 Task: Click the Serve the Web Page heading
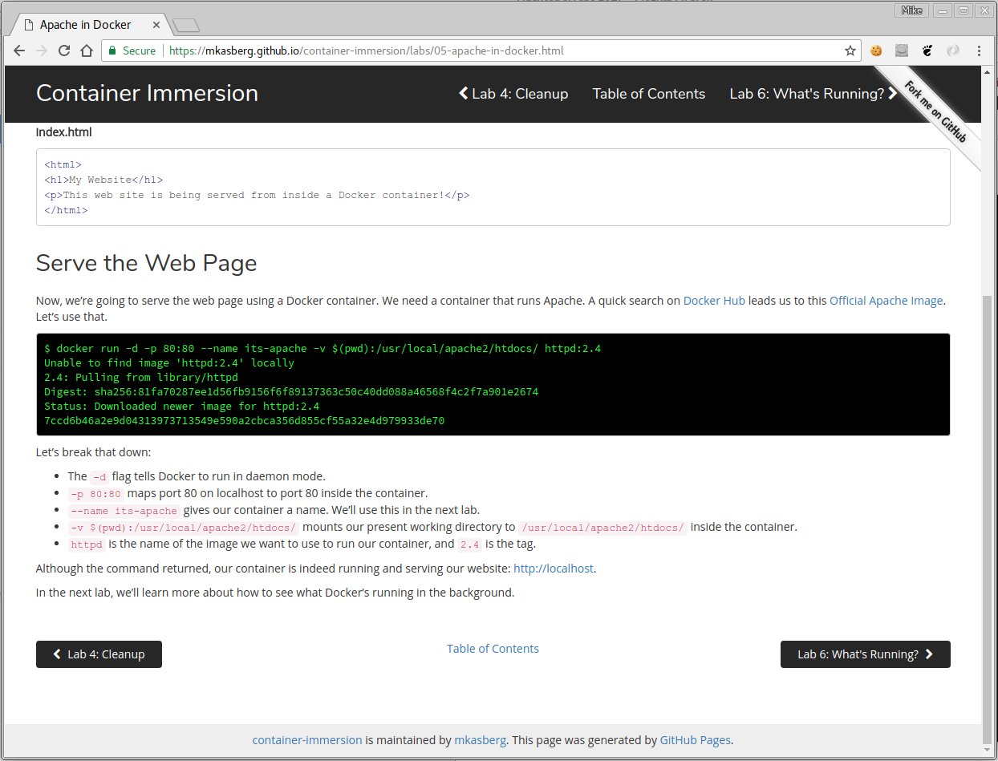147,263
